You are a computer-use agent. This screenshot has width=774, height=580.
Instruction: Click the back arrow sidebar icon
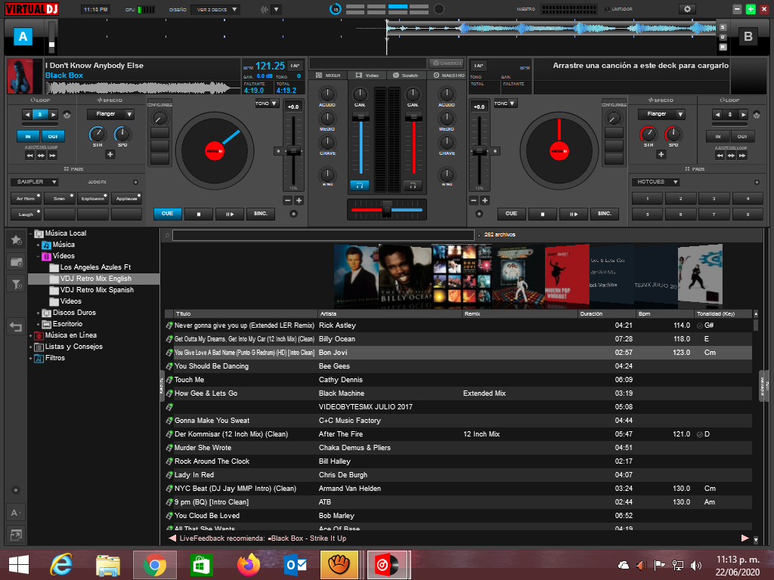[16, 326]
